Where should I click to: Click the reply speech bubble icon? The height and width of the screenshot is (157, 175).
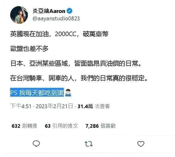click(36, 144)
